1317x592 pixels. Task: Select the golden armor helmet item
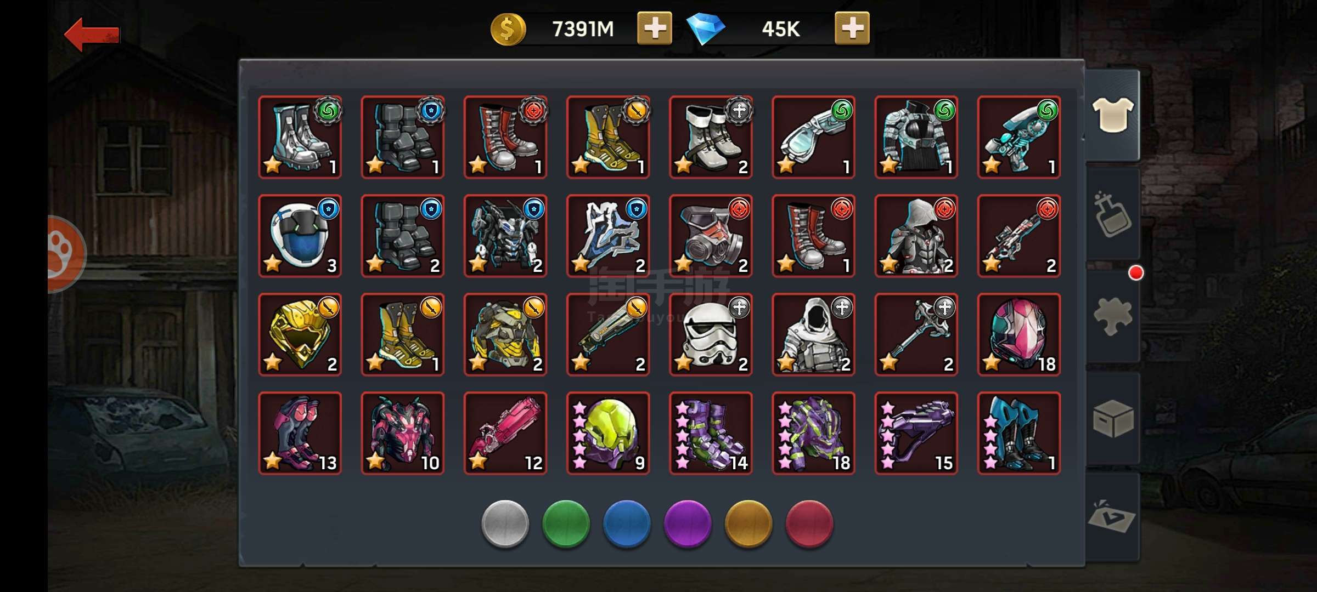(x=300, y=334)
